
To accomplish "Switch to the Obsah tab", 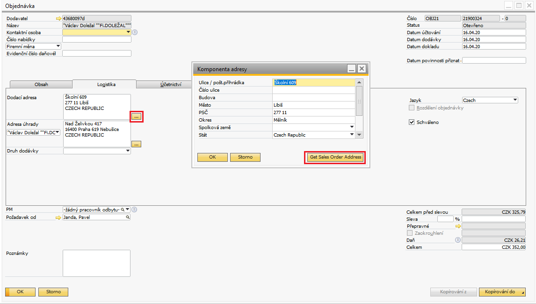I will 41,85.
